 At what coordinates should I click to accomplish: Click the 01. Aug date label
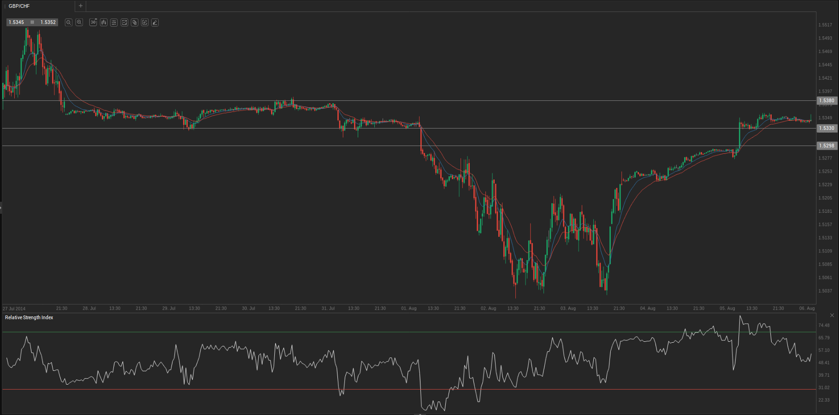[x=409, y=309]
